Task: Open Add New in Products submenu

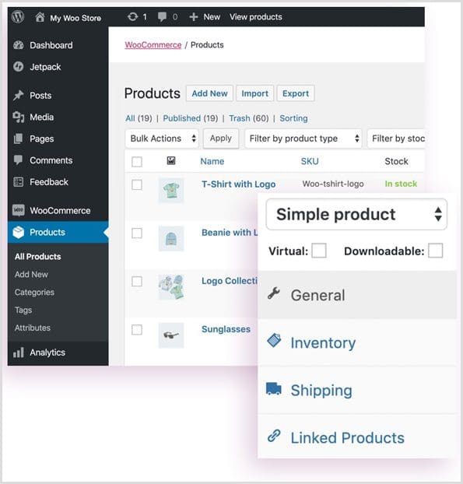Action: coord(31,275)
